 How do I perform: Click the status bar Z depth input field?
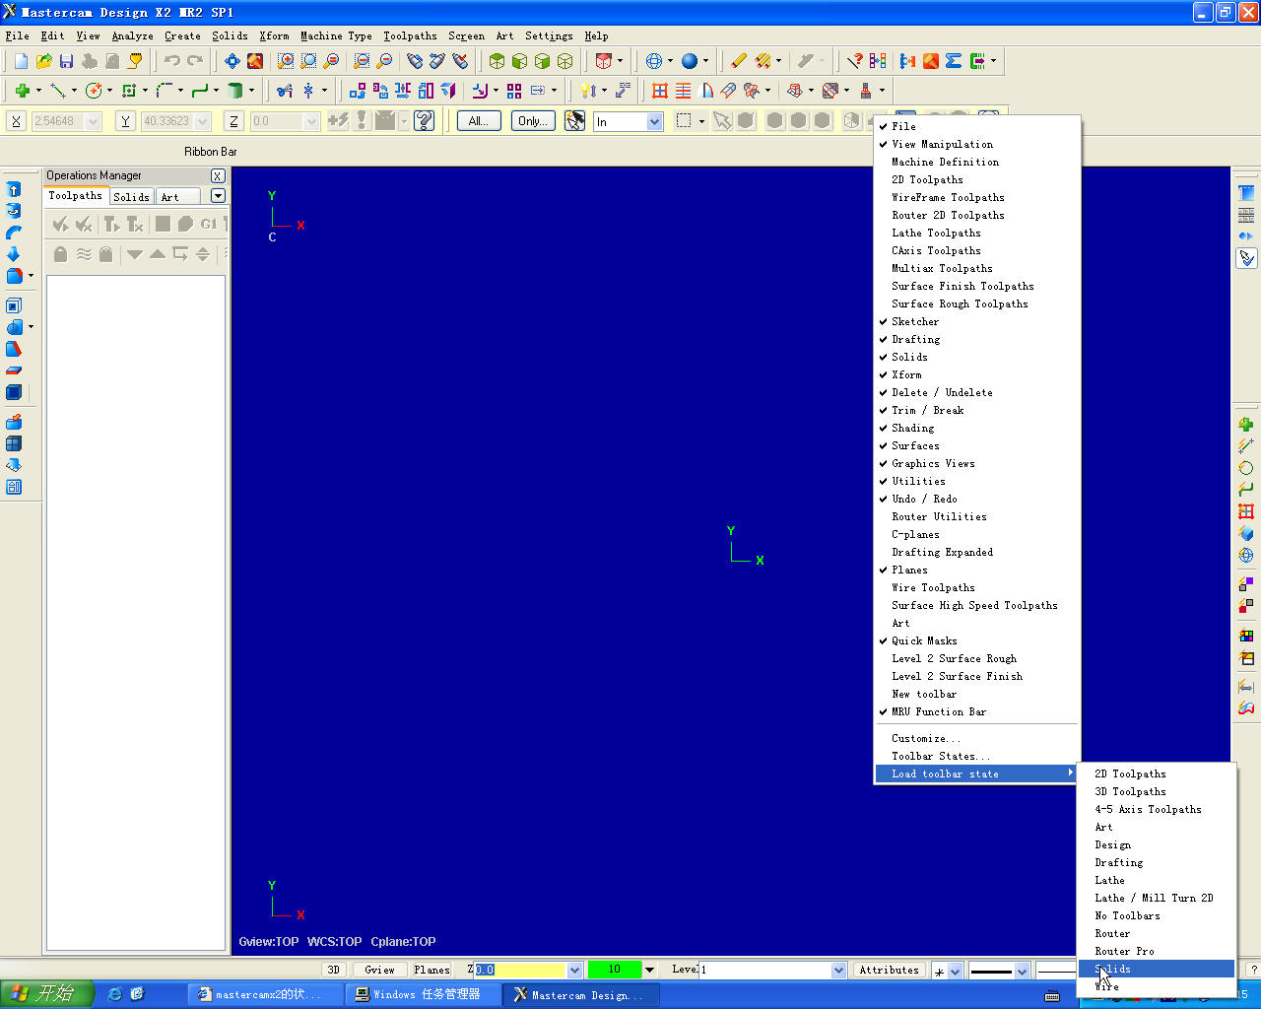tap(520, 971)
